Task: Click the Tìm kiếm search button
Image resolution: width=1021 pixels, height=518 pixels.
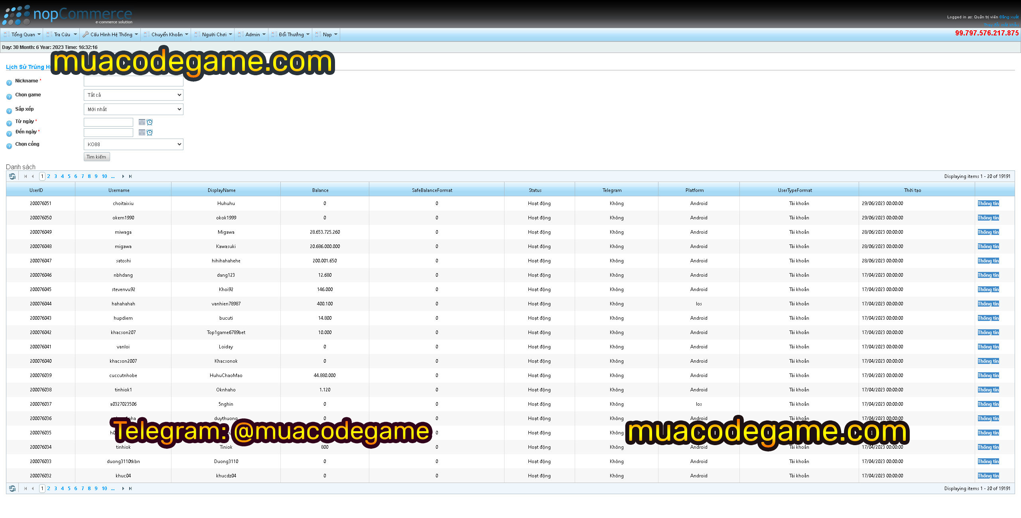Action: point(97,157)
